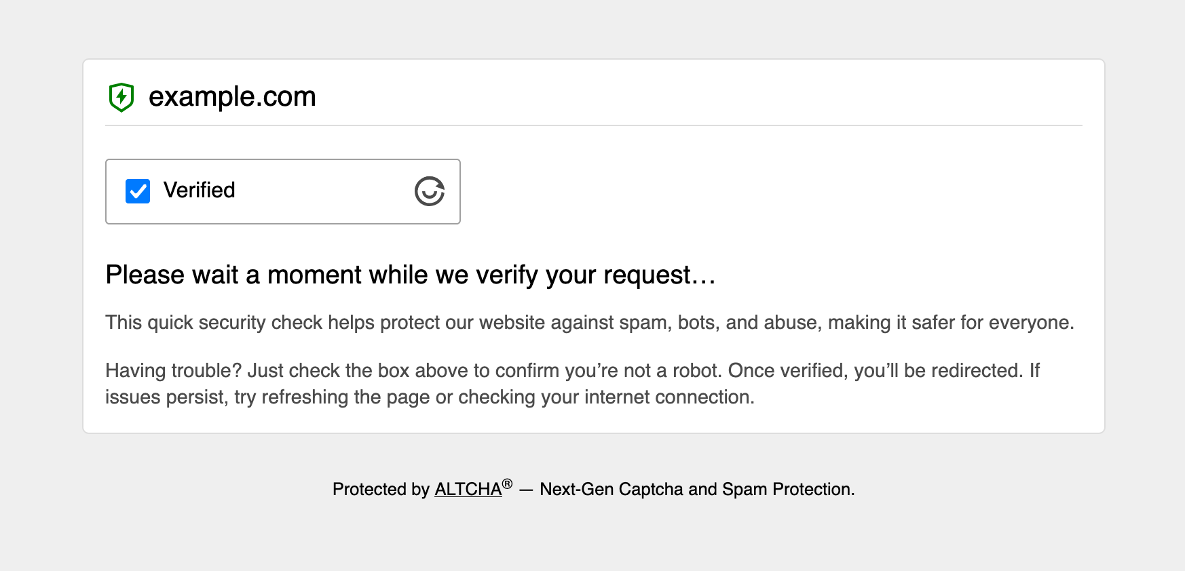This screenshot has width=1185, height=571.
Task: Click the Verified label text
Action: click(199, 191)
